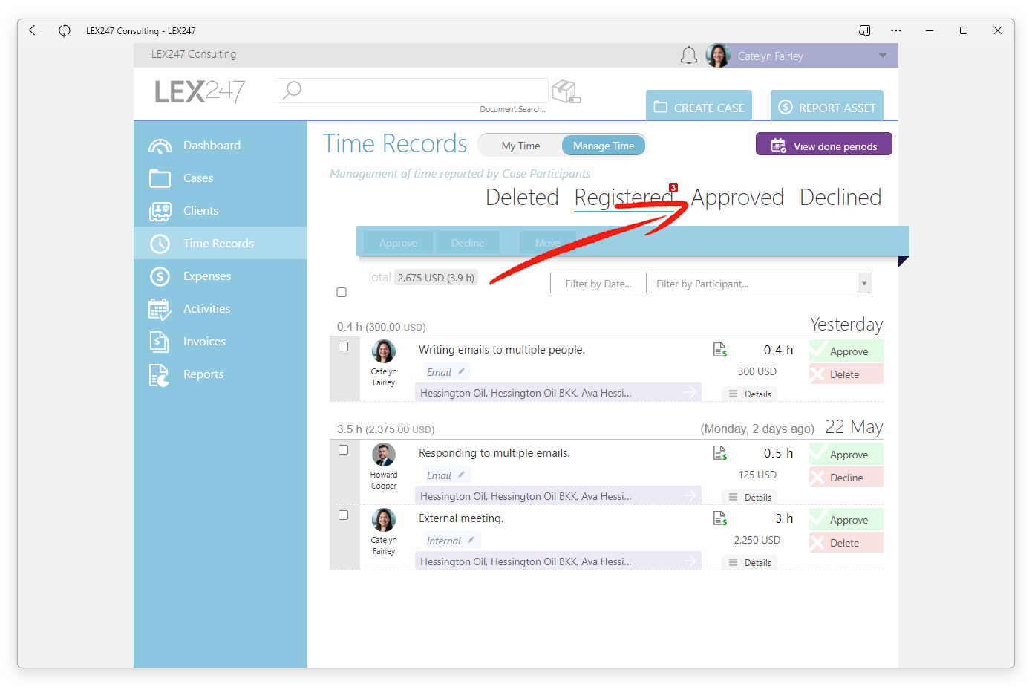
Task: Click the back arrow in title bar
Action: coord(35,30)
